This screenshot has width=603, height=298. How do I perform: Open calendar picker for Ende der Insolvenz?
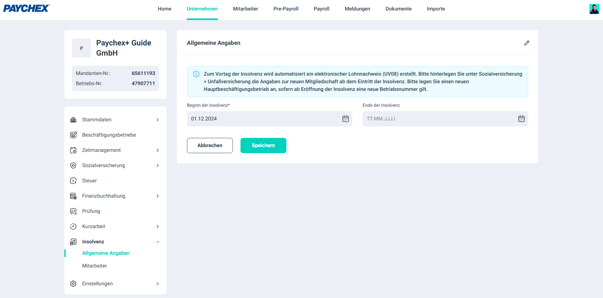point(521,119)
